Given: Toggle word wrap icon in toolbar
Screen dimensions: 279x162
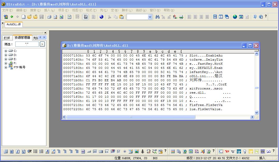Looking at the screenshot, I should (77, 17).
